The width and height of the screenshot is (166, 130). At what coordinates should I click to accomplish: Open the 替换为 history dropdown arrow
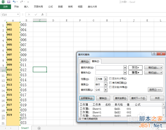coord(125,72)
